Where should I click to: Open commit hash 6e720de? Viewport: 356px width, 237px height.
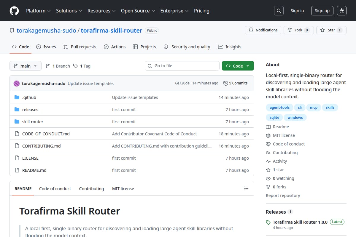(x=182, y=83)
